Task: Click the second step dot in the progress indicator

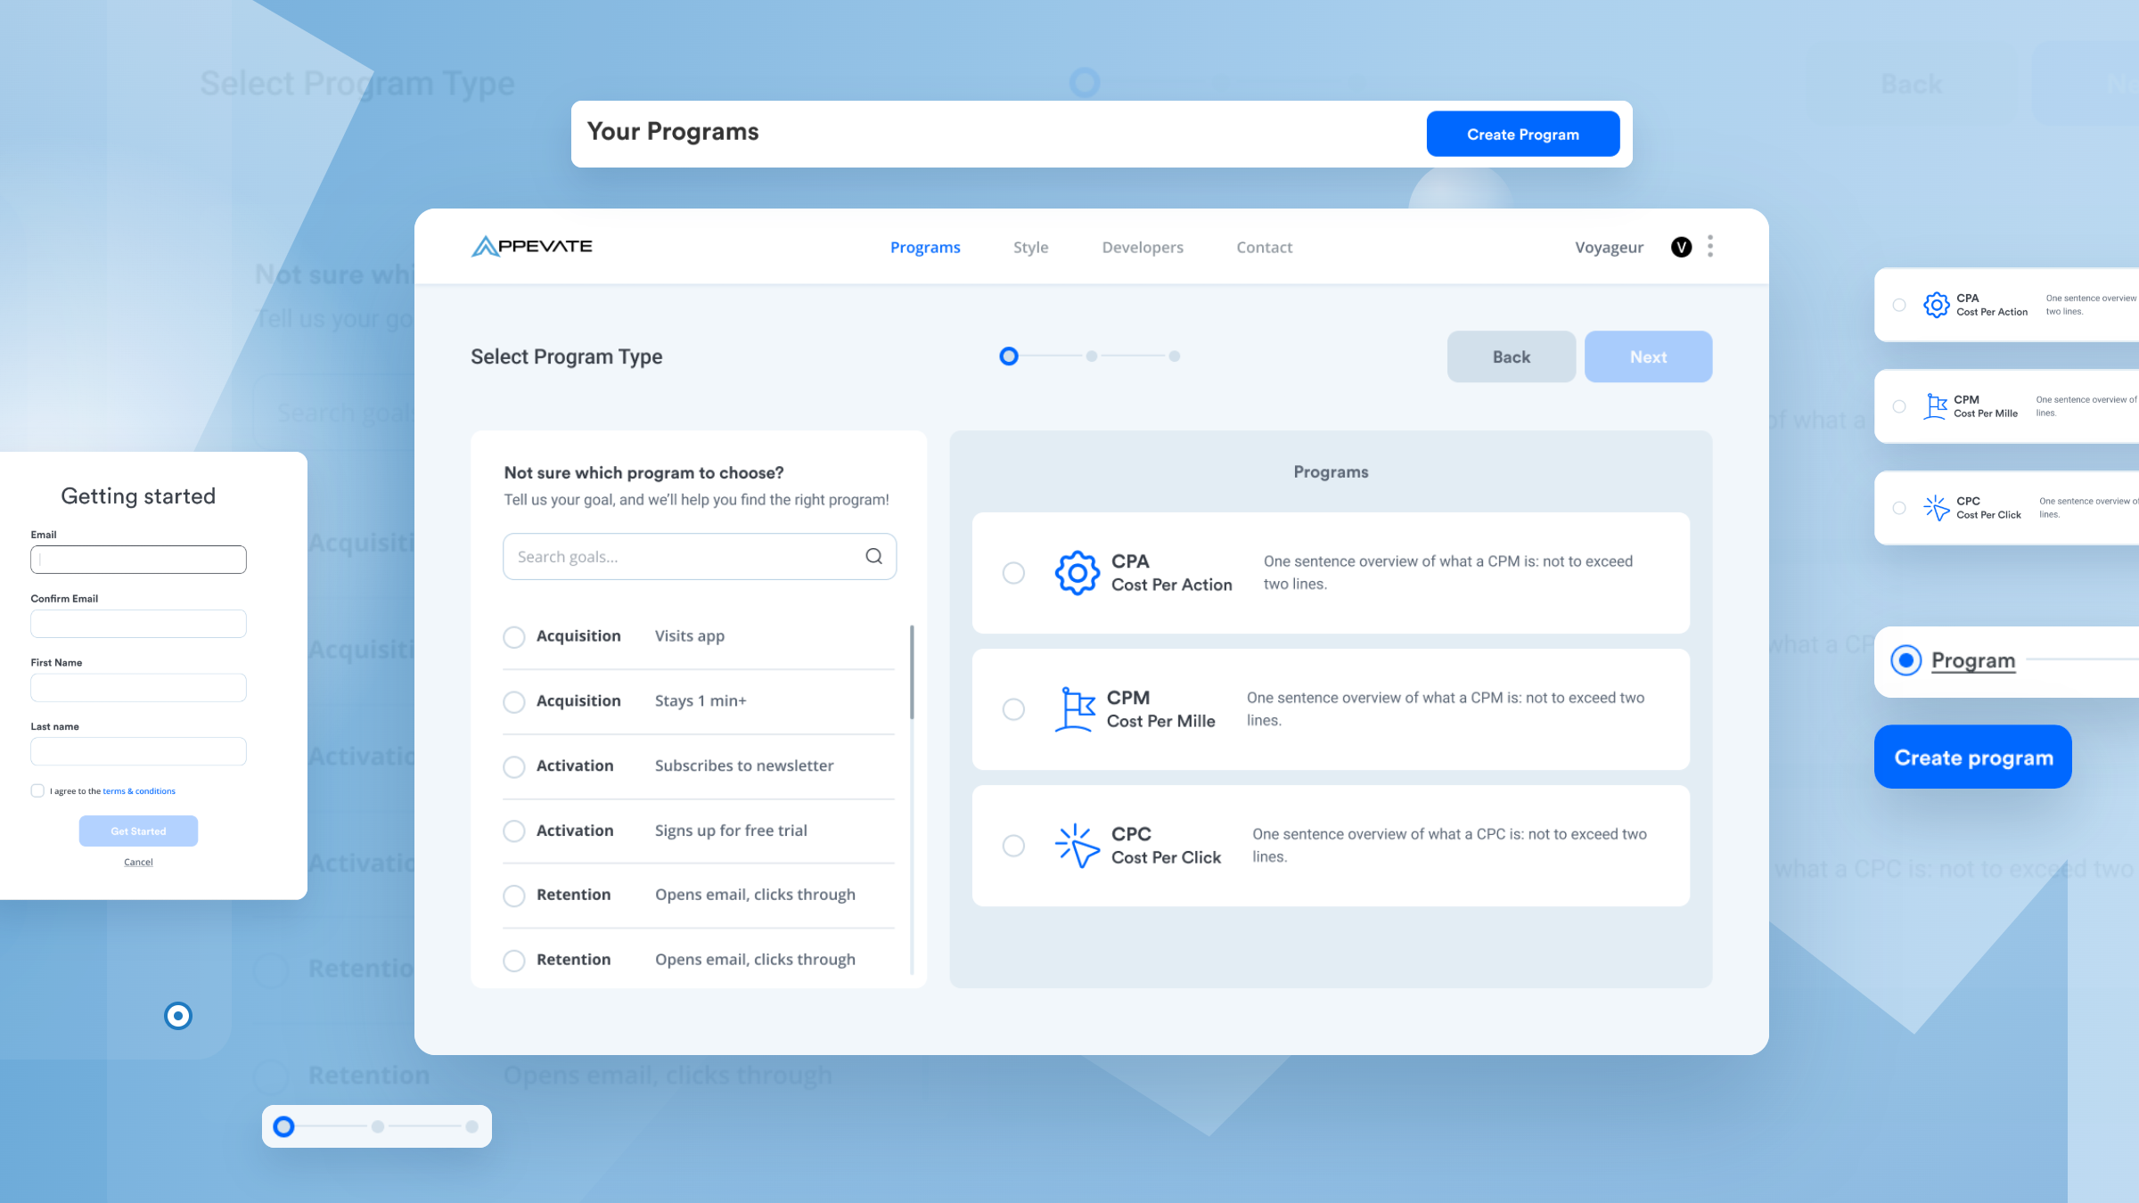Action: pyautogui.click(x=1091, y=356)
